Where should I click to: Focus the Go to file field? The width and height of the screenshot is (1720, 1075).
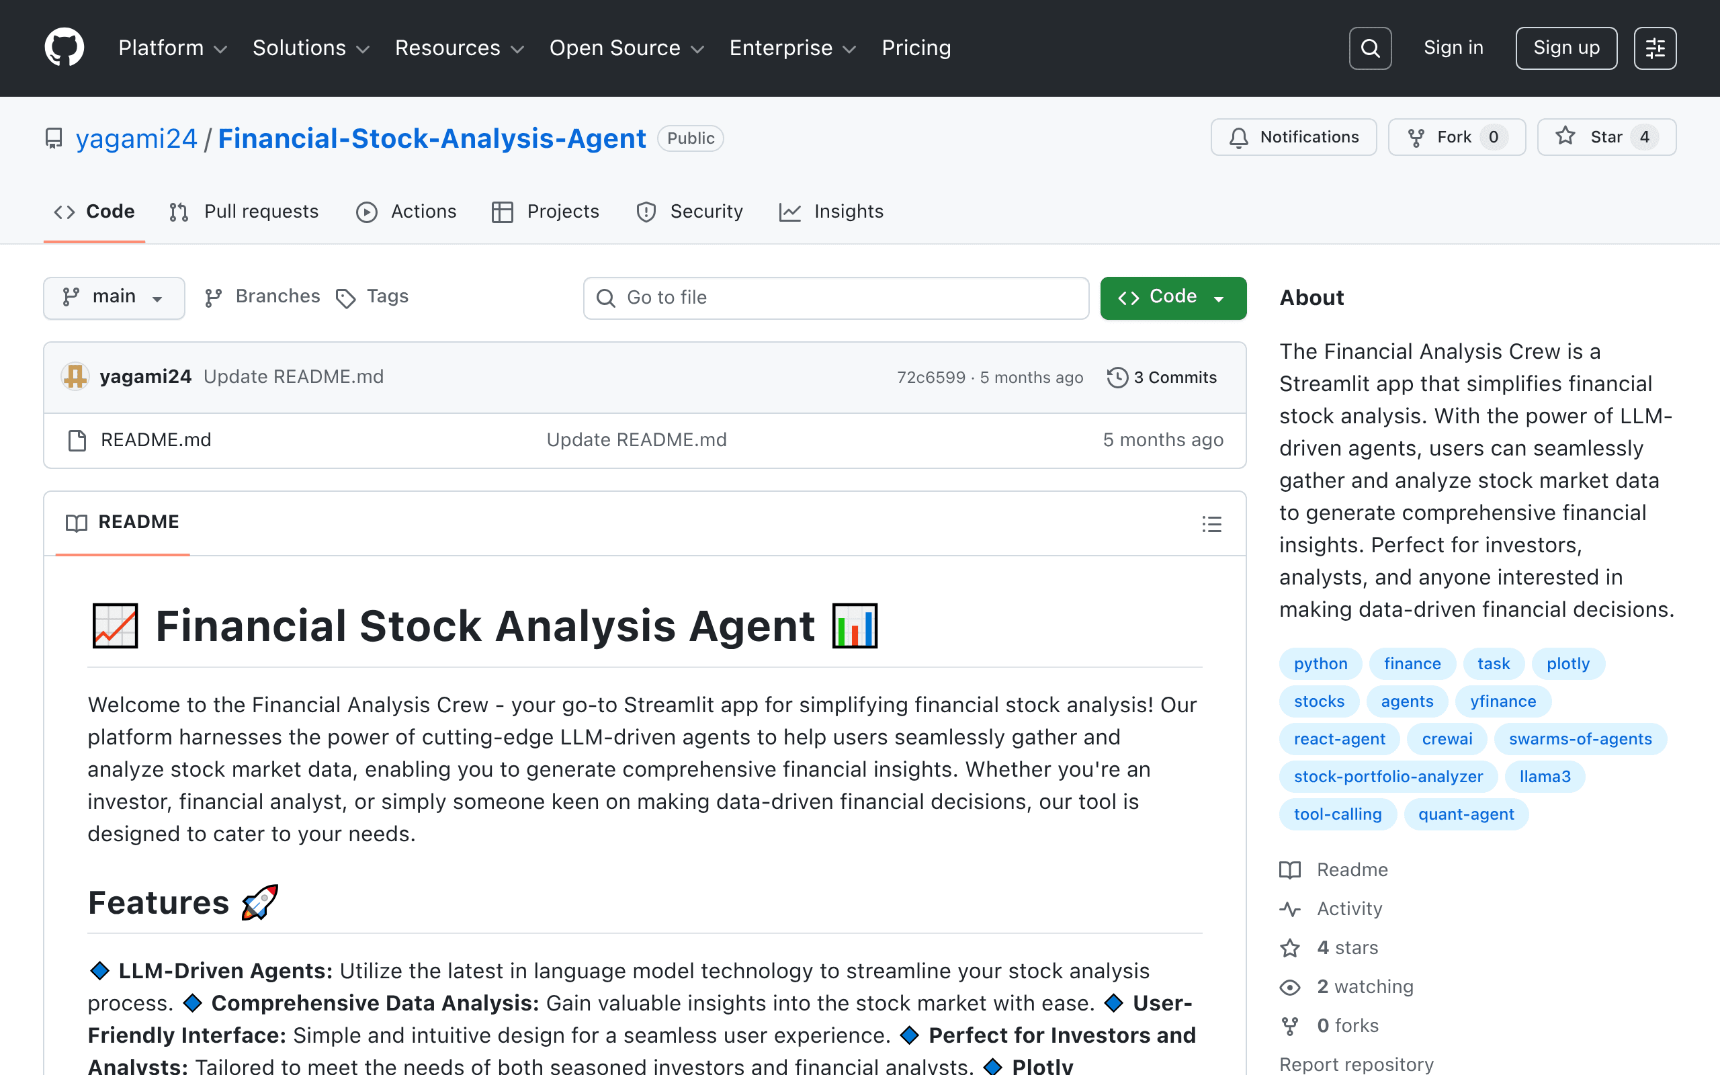pyautogui.click(x=836, y=298)
